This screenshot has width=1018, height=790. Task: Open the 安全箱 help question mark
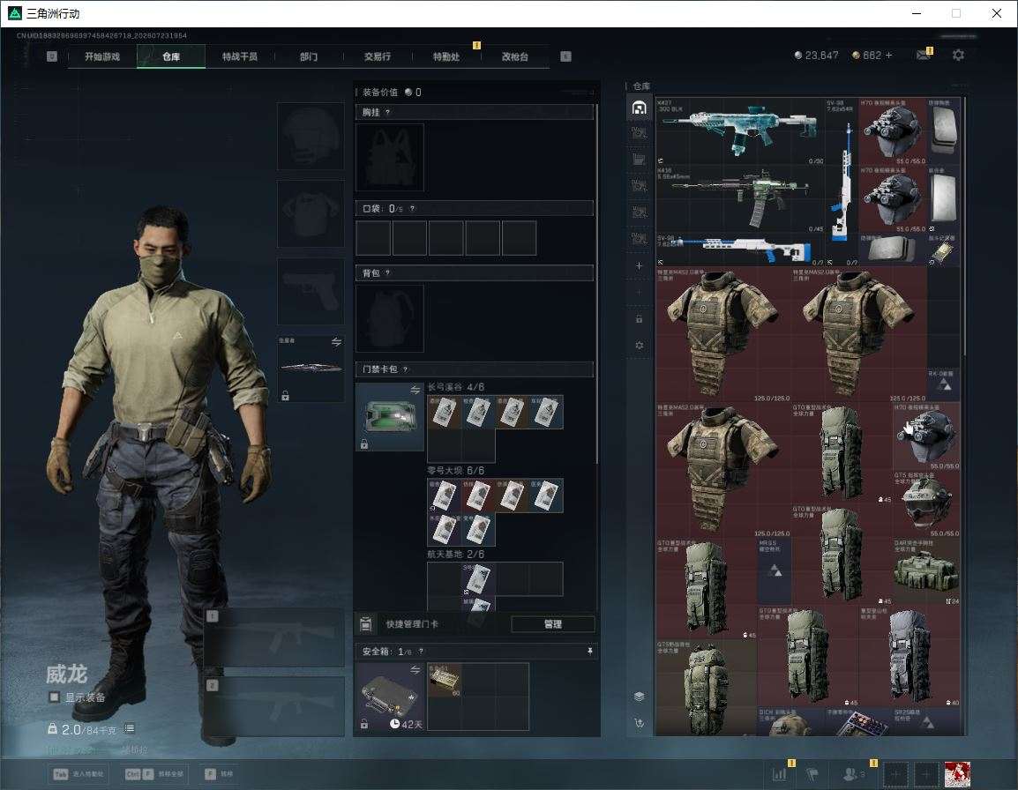pyautogui.click(x=421, y=651)
